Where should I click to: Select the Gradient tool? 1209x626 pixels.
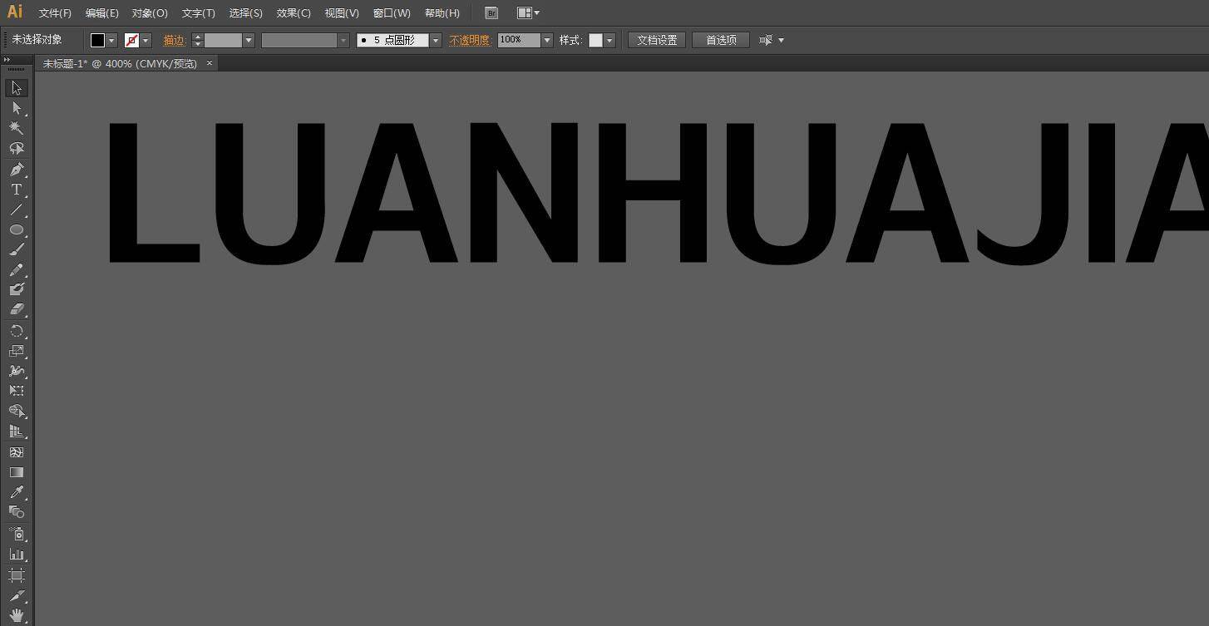coord(16,472)
